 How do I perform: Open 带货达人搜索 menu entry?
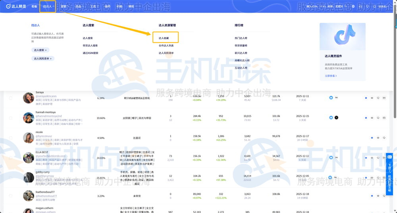coord(90,46)
